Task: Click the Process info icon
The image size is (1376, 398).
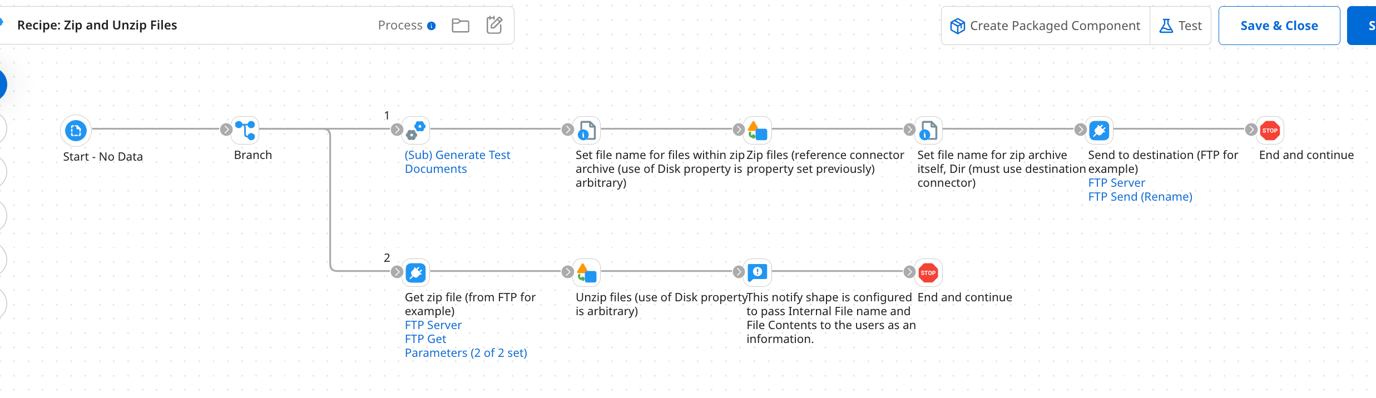Action: coord(432,26)
